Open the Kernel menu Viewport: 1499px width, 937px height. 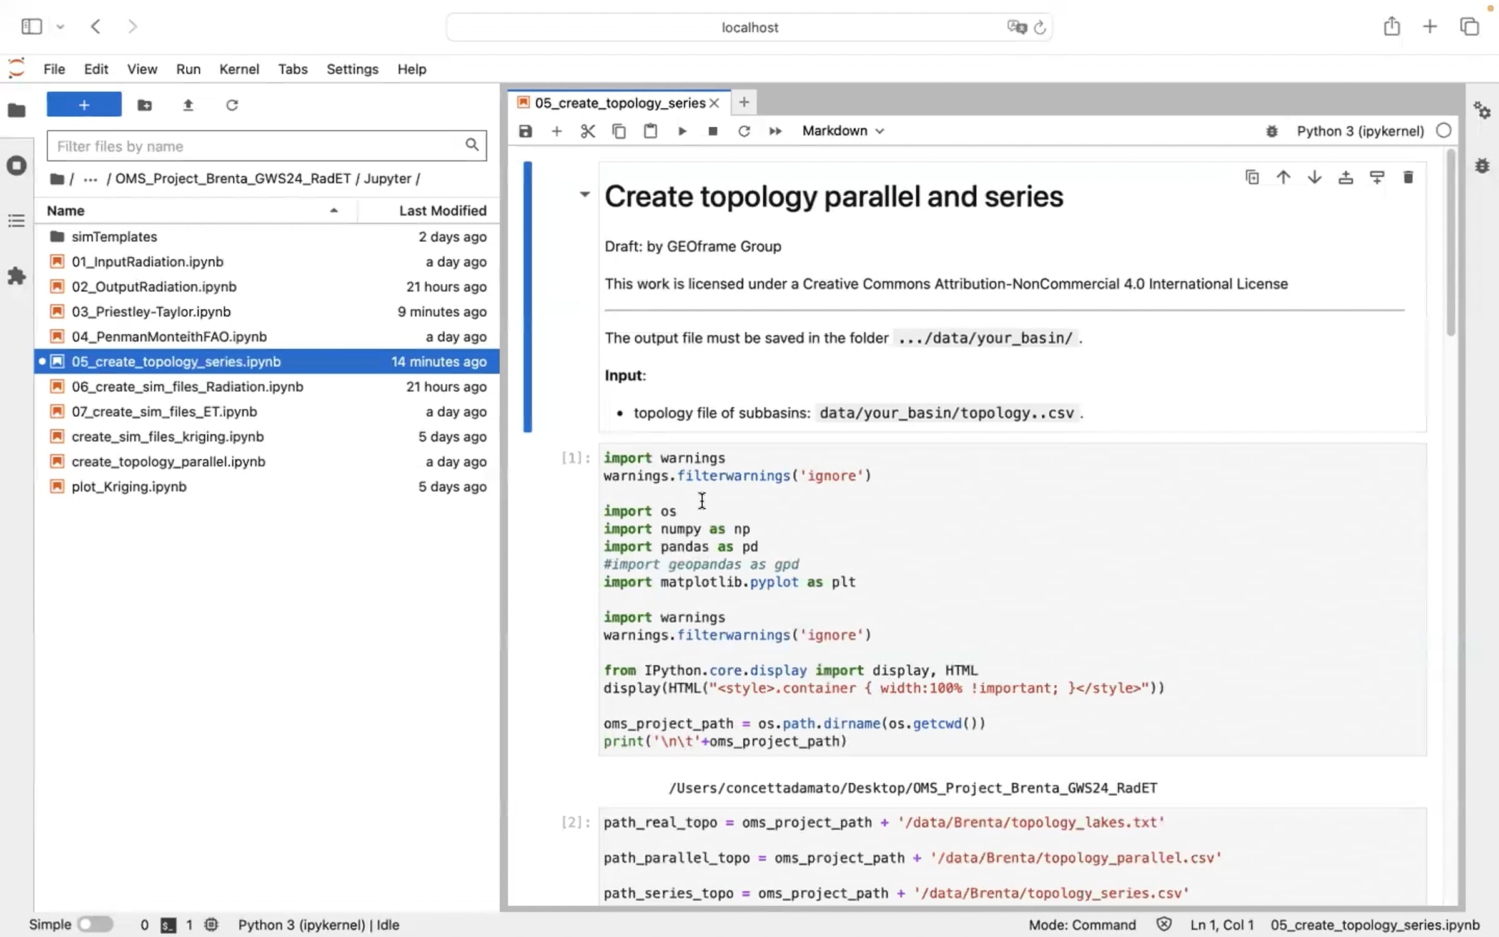point(239,69)
